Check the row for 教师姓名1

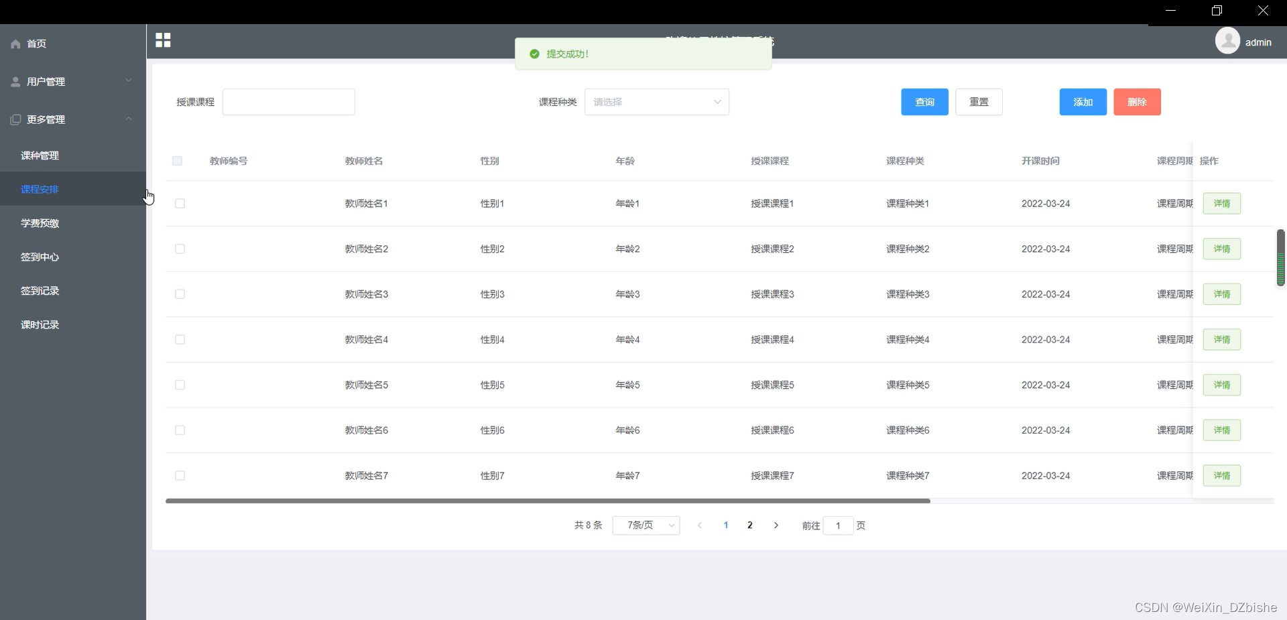pyautogui.click(x=180, y=204)
